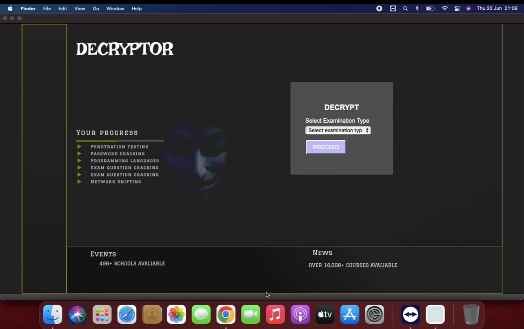Open System Preferences from the Dock

(375, 315)
